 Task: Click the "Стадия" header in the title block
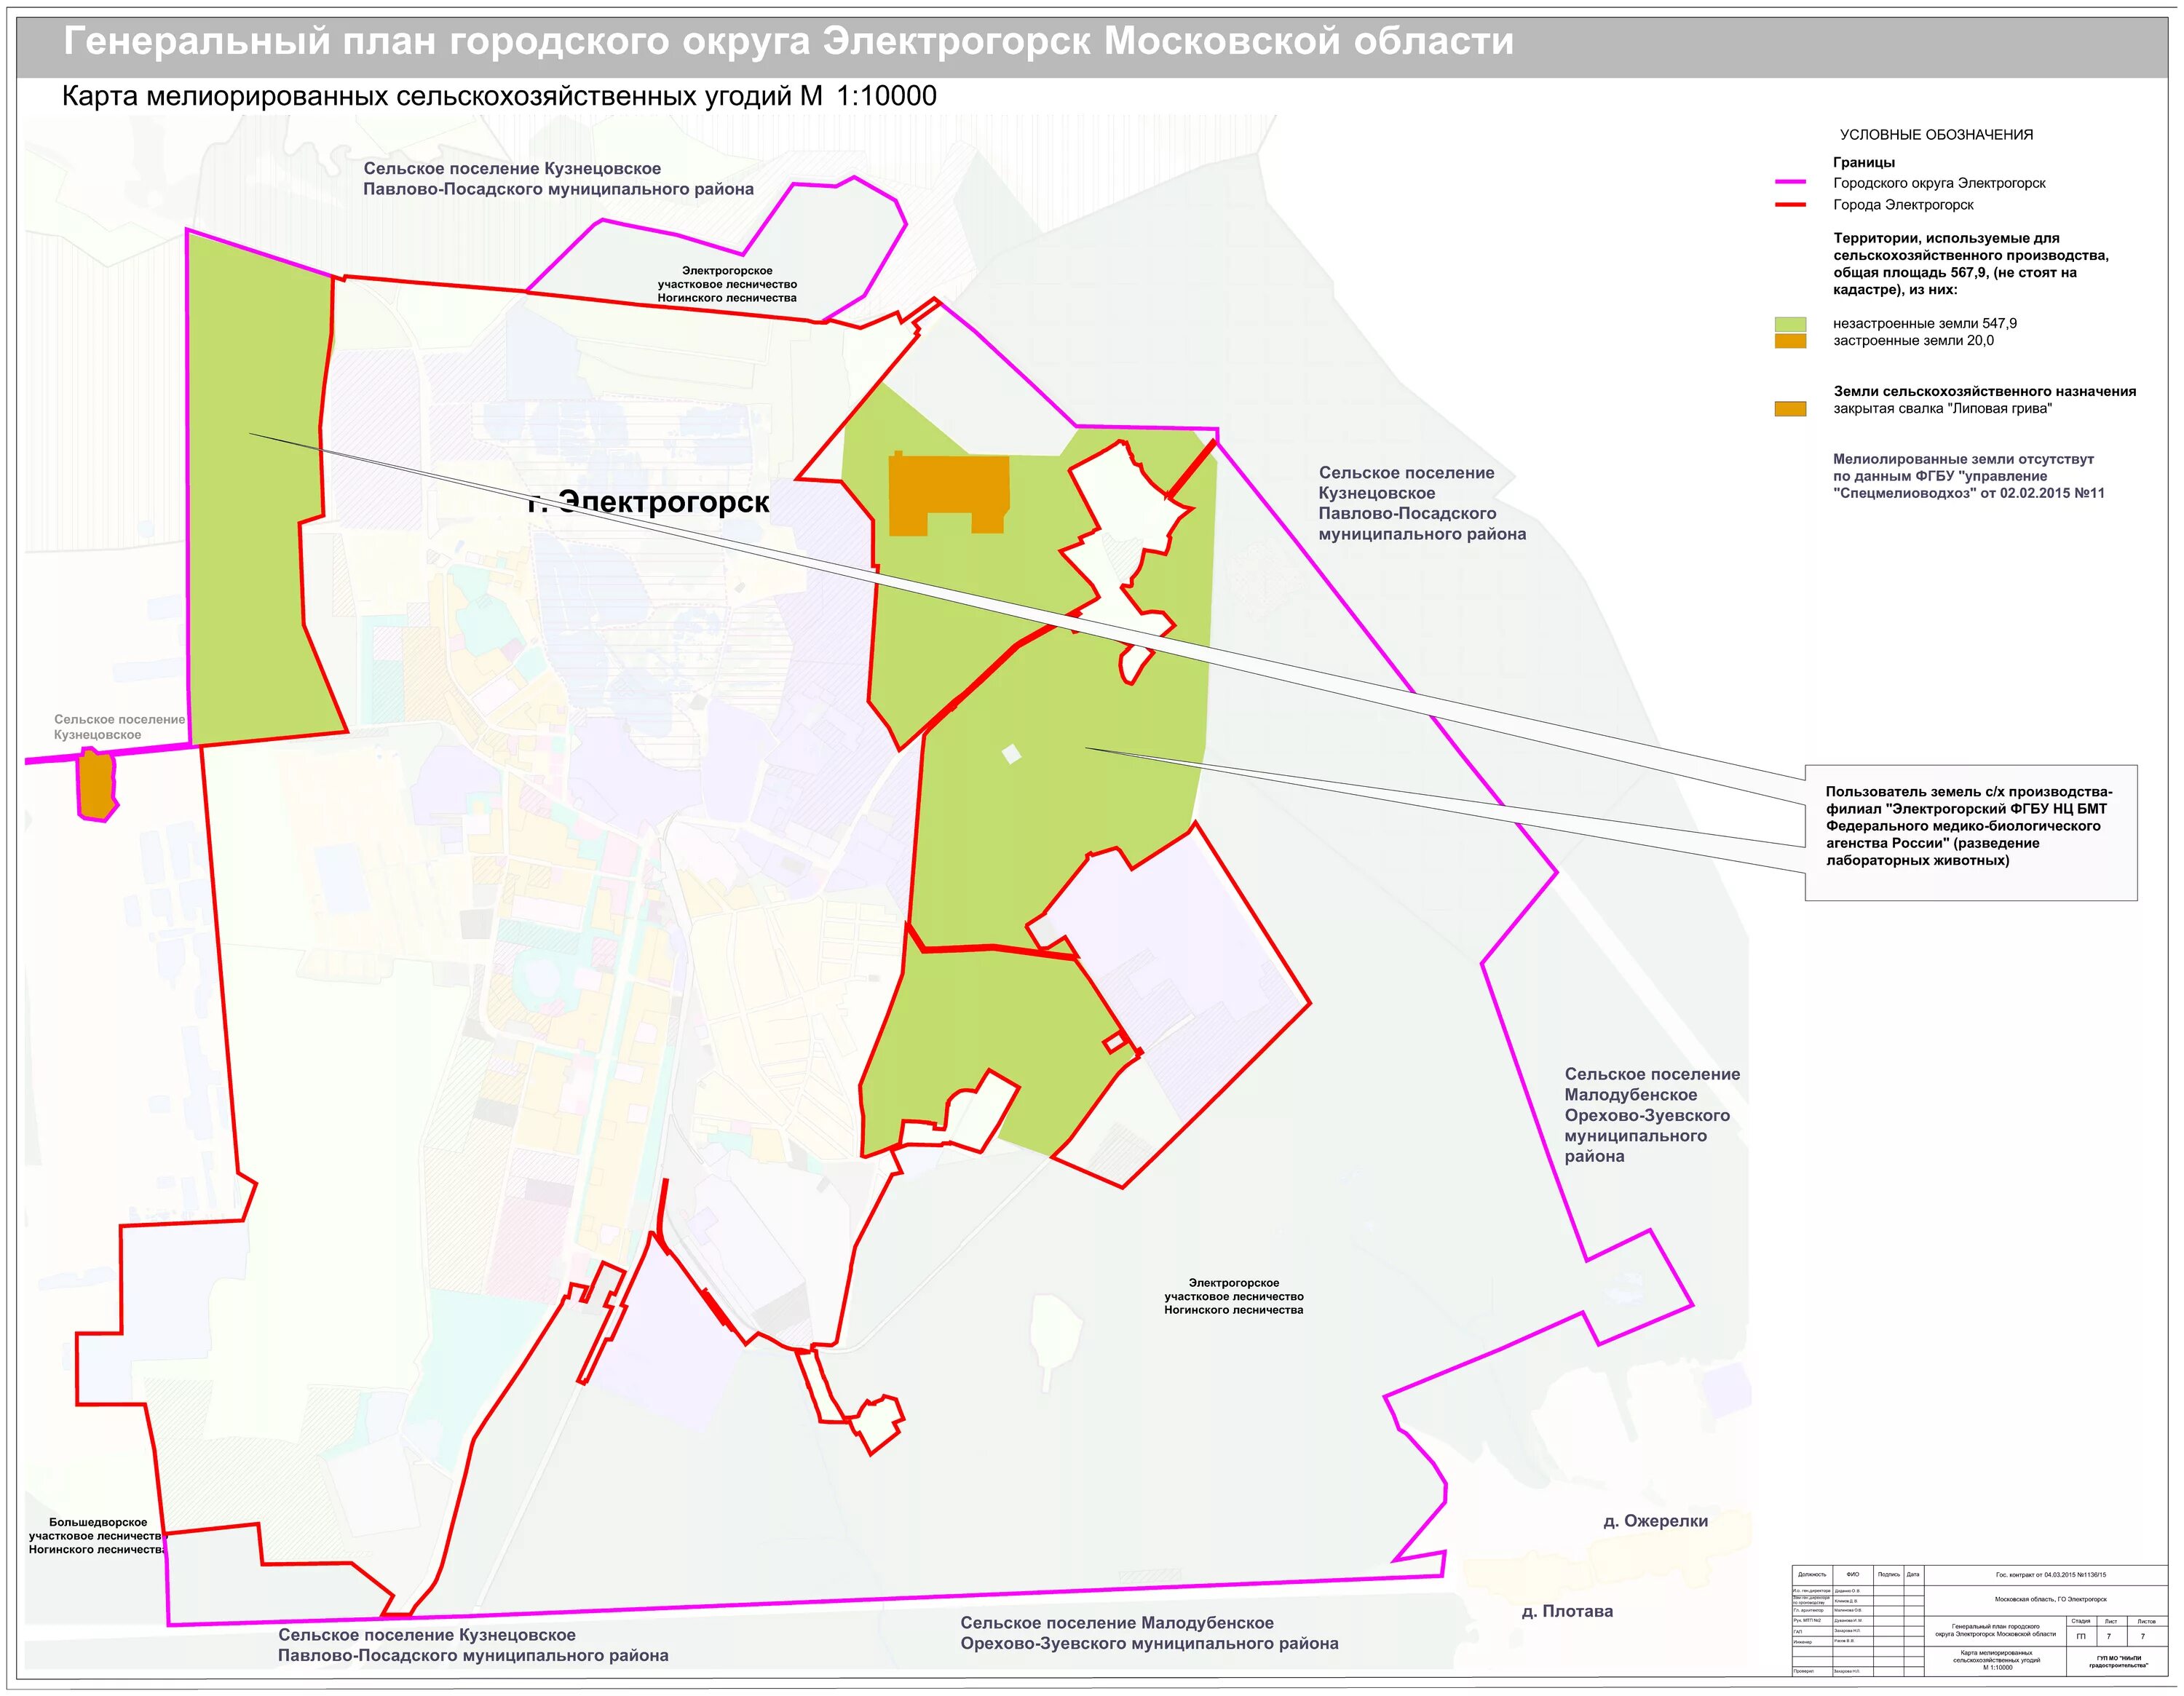point(2081,1621)
